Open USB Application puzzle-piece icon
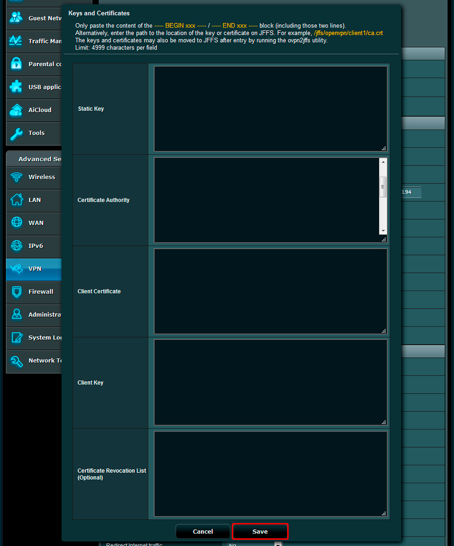 click(x=17, y=87)
